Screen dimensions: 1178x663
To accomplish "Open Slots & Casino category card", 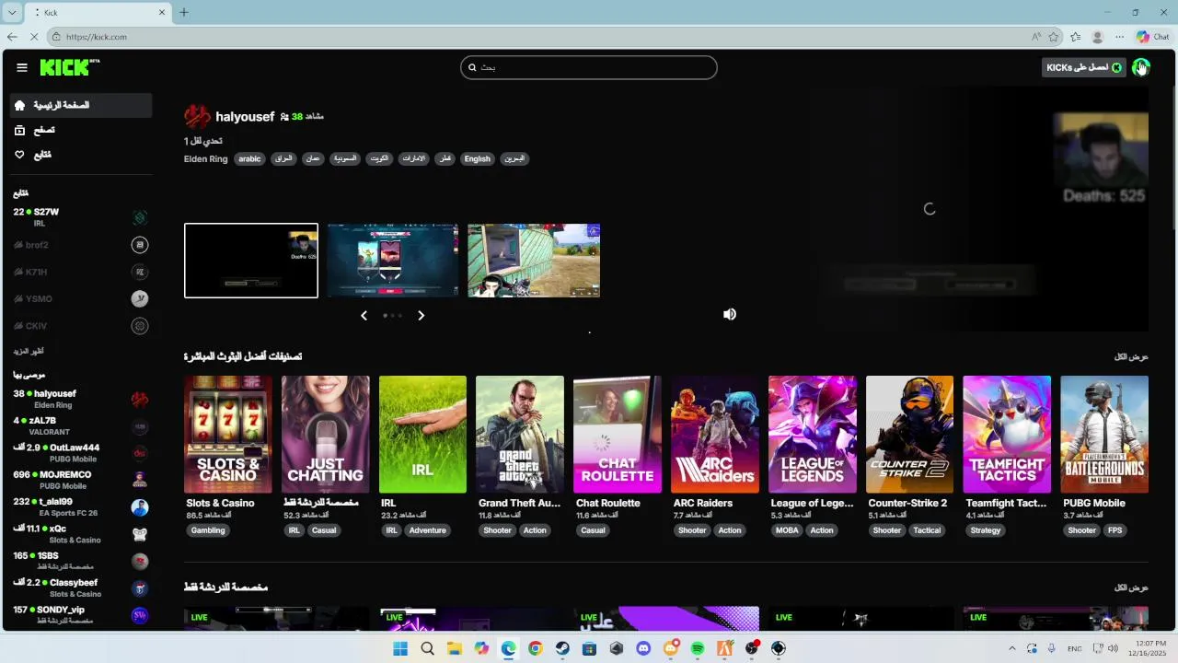I will (x=228, y=435).
